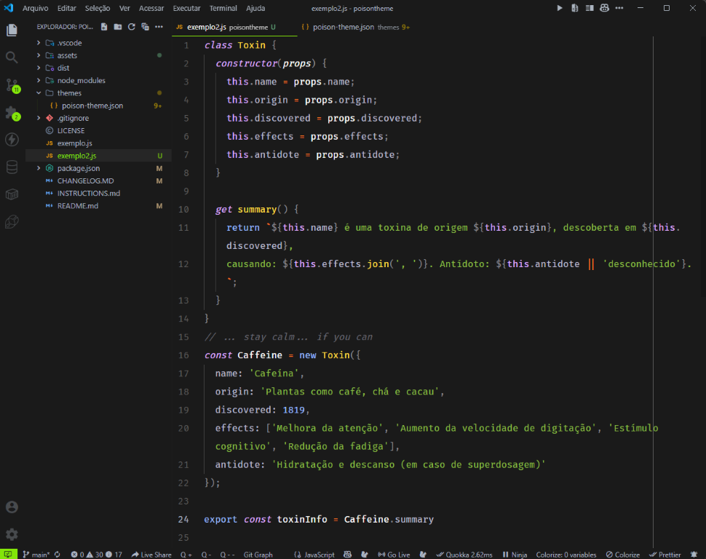Open poison-theme.json in the file tree
This screenshot has height=559, width=706.
coord(92,106)
